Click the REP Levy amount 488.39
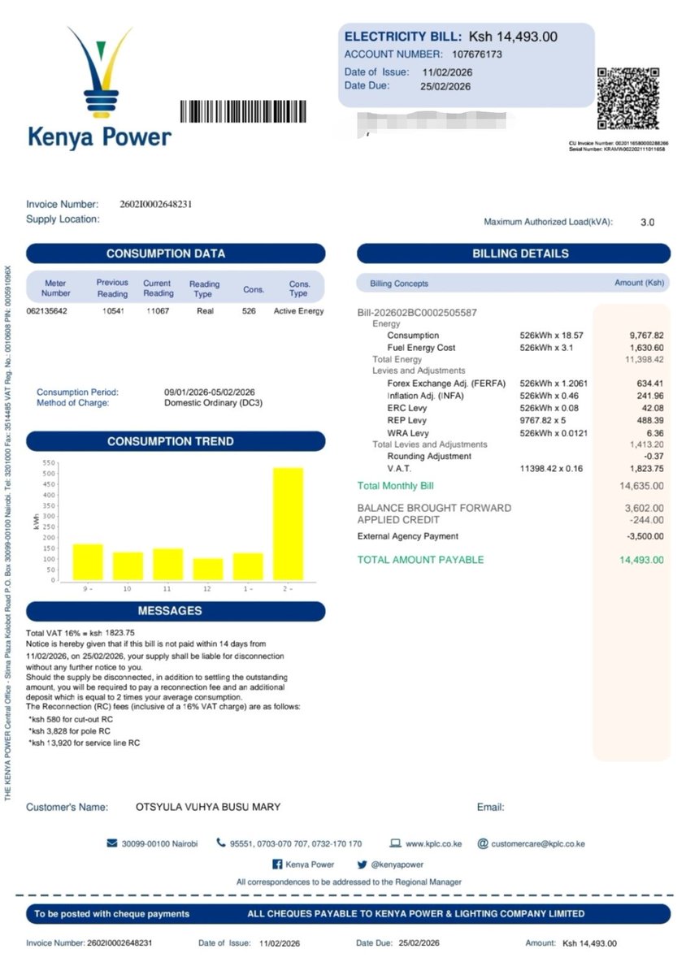686x975 pixels. pos(651,420)
